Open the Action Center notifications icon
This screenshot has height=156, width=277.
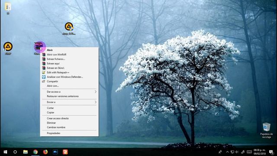(271, 152)
